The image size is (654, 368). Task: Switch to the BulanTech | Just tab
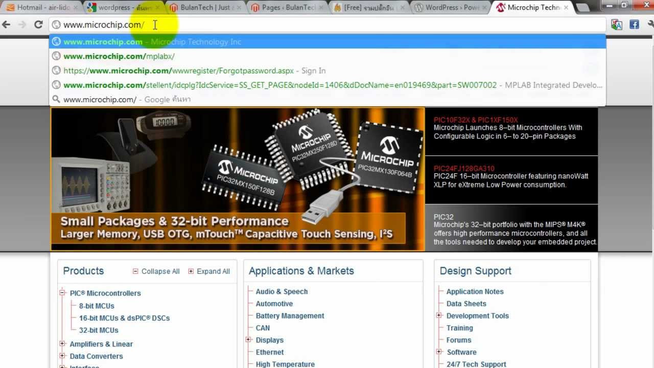pyautogui.click(x=205, y=8)
